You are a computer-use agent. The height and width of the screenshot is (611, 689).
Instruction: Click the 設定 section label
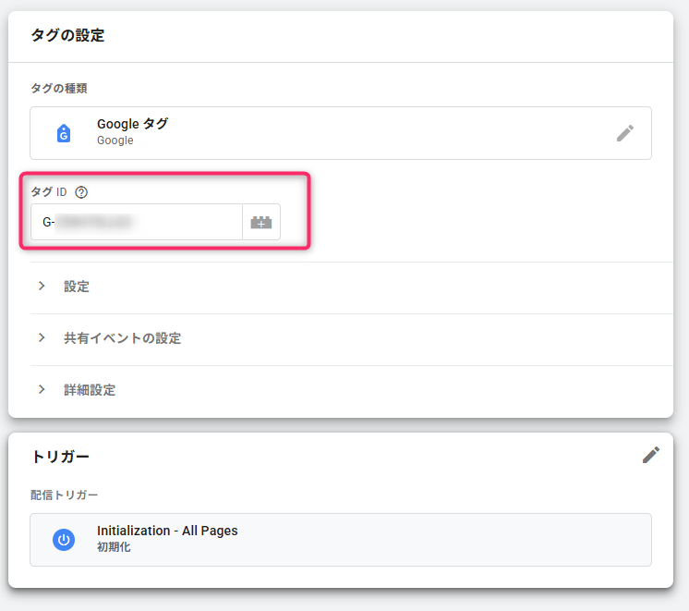point(77,287)
